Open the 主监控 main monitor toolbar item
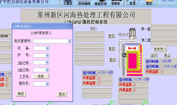Viewport: 177px width, 105px height. (x=68, y=2)
